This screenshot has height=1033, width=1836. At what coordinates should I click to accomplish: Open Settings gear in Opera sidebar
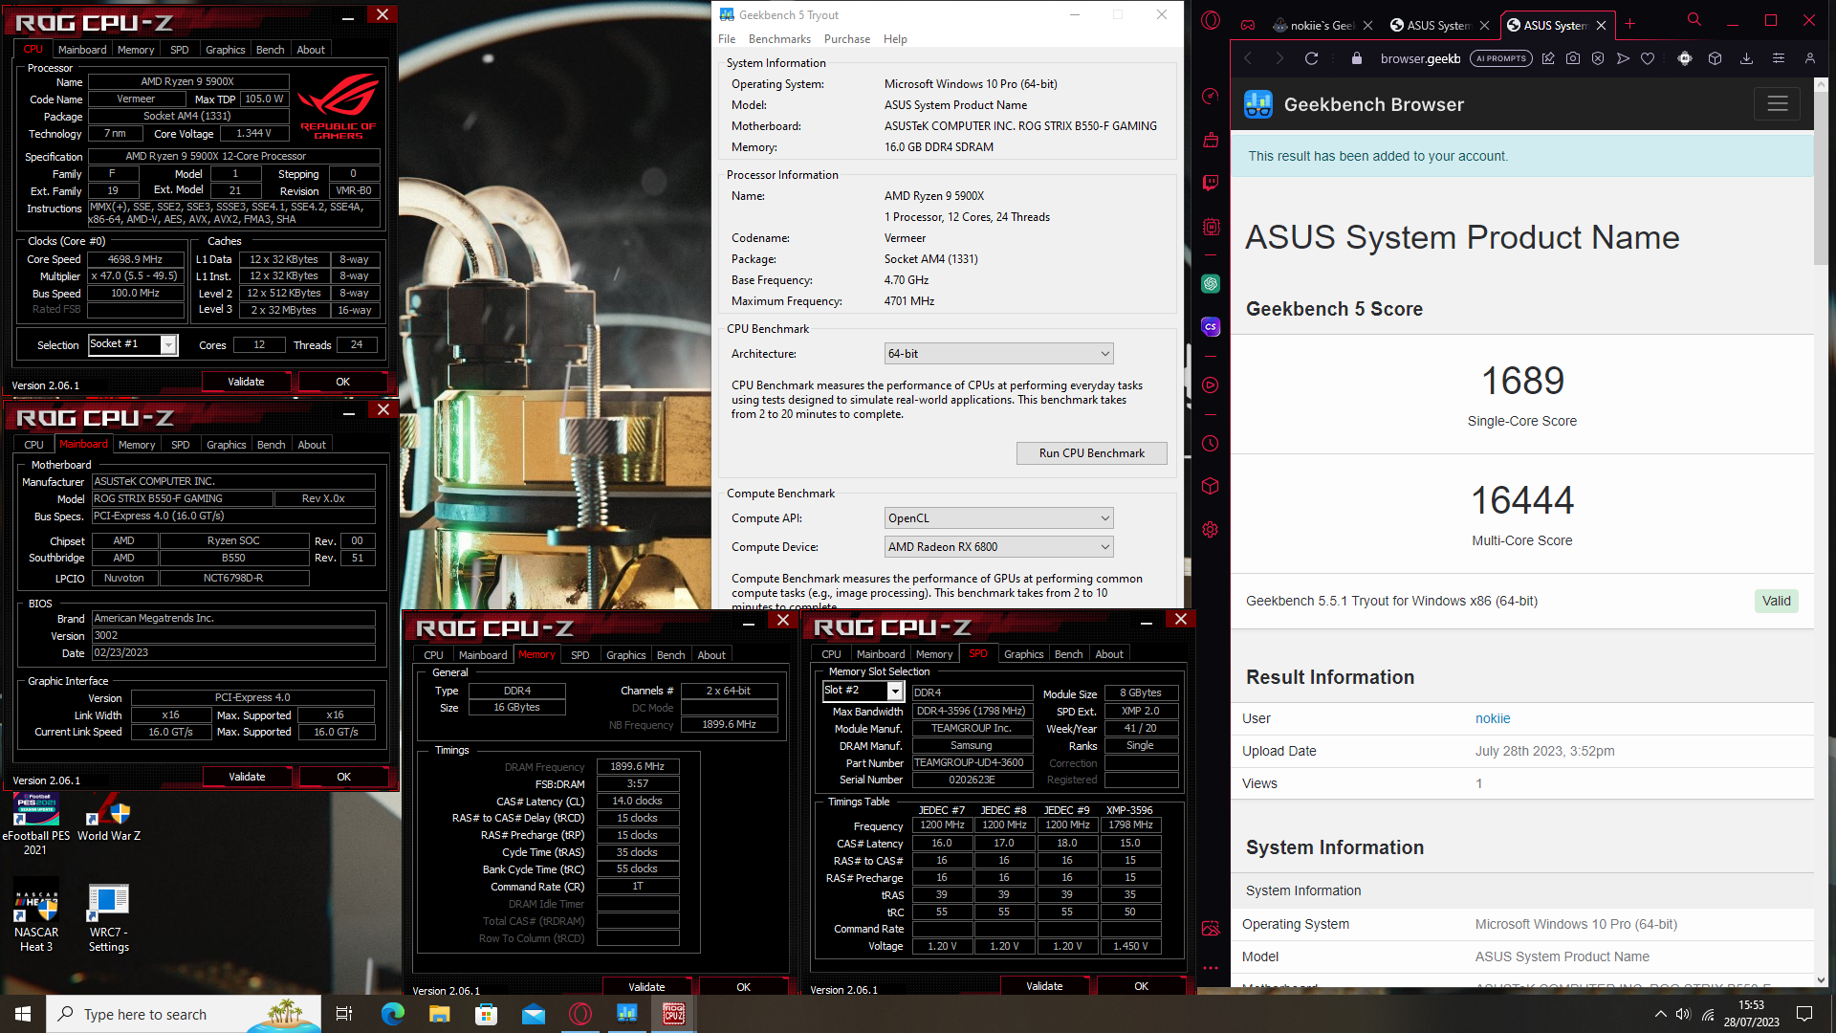[1211, 529]
